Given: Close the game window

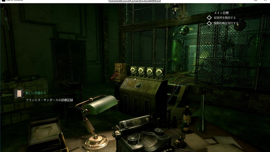Looking at the screenshot, I should [265, 1].
